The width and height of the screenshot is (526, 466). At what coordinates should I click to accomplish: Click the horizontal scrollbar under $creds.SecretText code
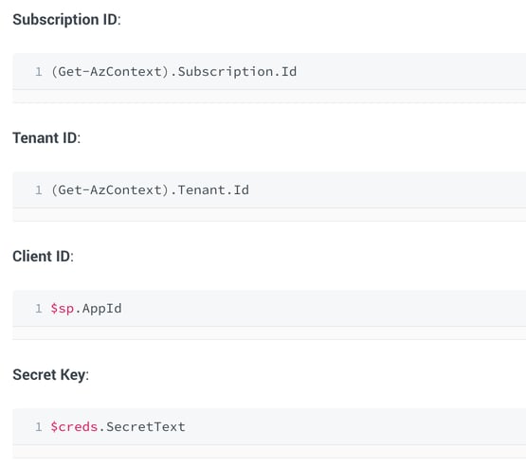pyautogui.click(x=269, y=452)
